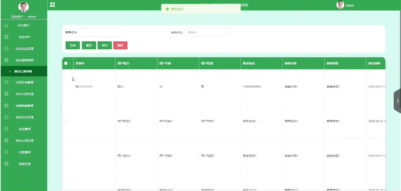Click the 查询 search button

click(x=73, y=45)
